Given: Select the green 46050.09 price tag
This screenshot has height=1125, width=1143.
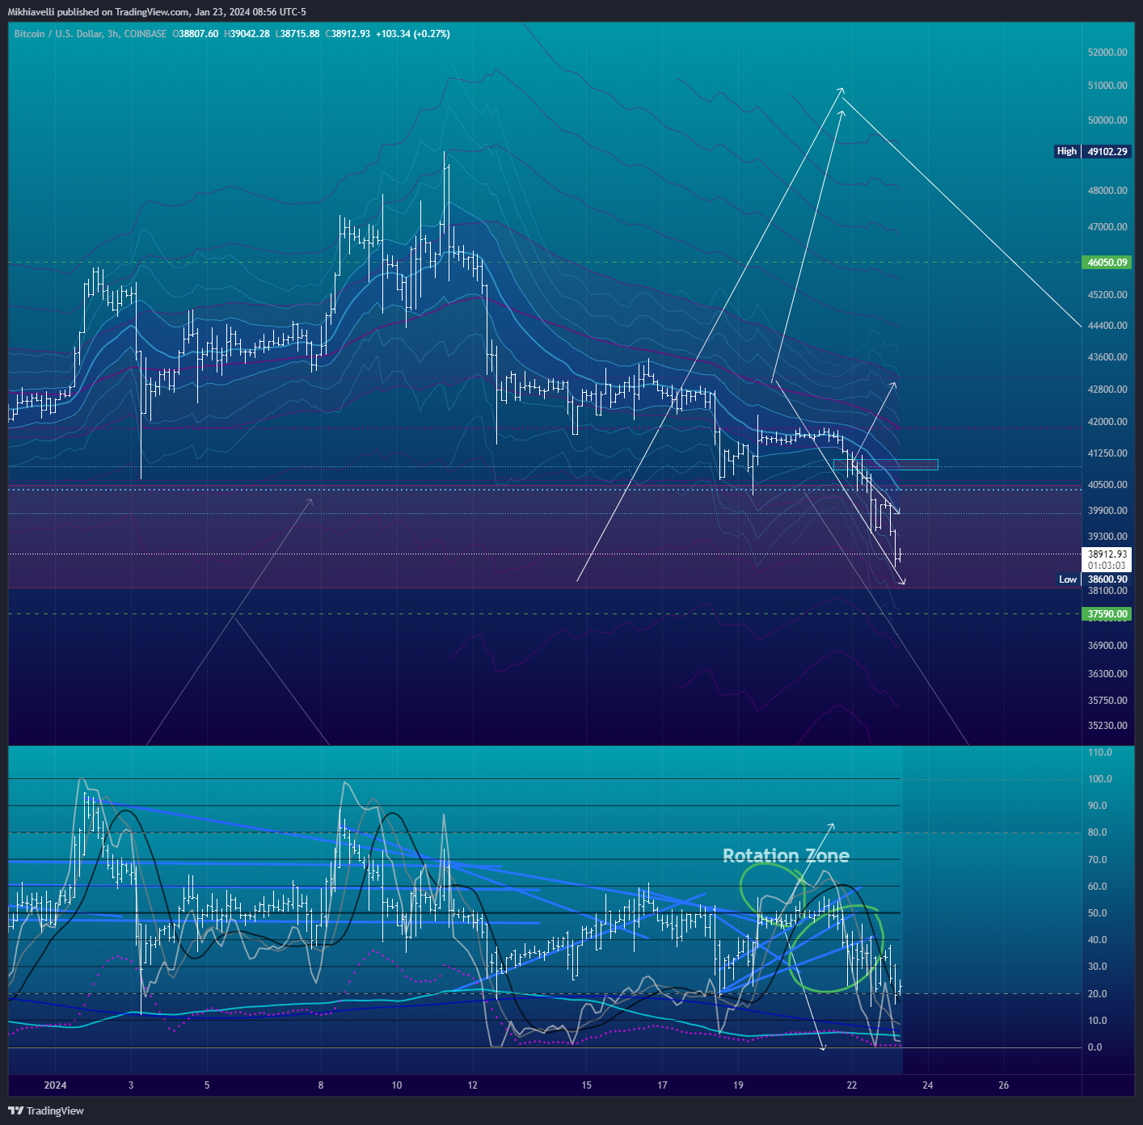Looking at the screenshot, I should point(1107,263).
